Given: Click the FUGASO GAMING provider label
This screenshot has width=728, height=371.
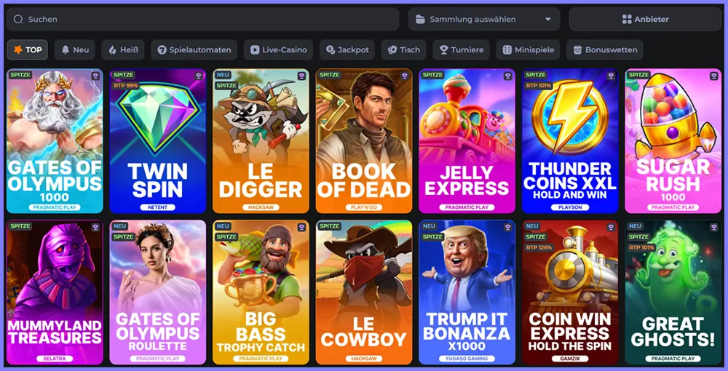Looking at the screenshot, I should tap(467, 359).
